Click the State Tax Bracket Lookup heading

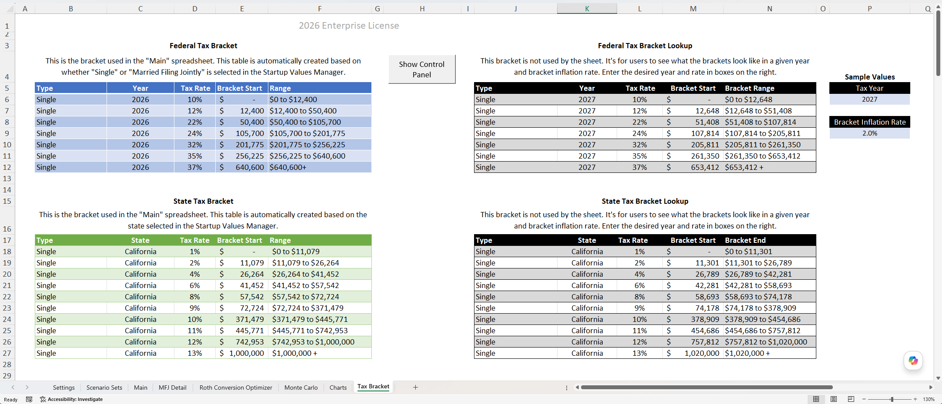(x=645, y=201)
